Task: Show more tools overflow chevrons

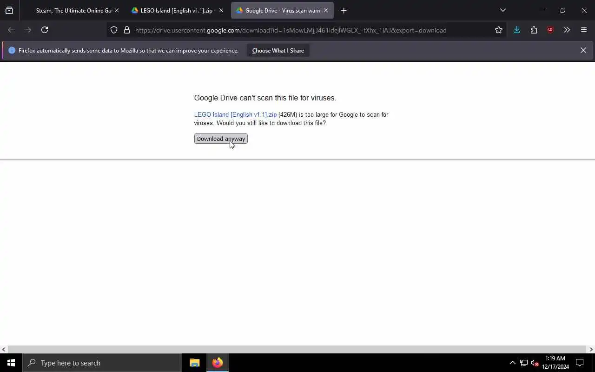Action: point(567,30)
